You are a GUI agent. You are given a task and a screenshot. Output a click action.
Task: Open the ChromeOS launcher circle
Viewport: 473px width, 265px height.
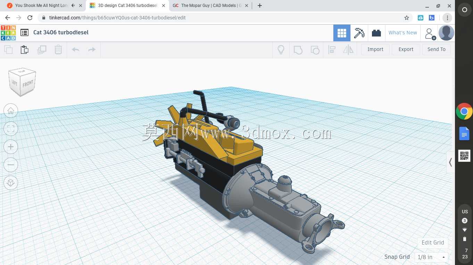[x=464, y=10]
